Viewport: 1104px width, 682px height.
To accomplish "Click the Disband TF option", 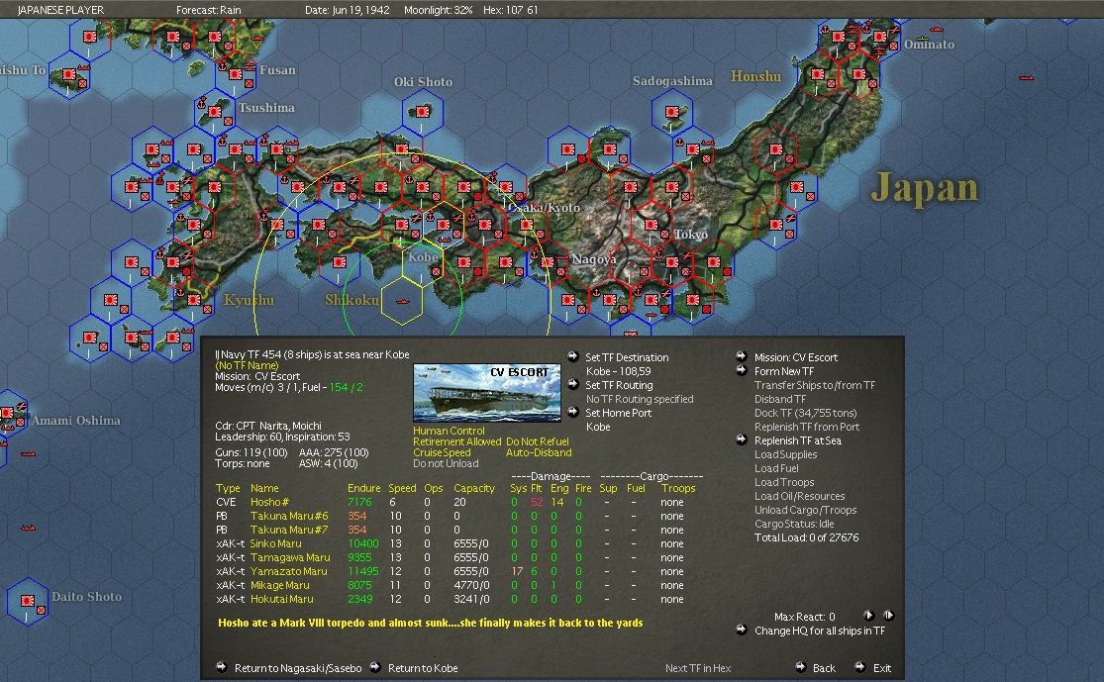I will point(780,399).
